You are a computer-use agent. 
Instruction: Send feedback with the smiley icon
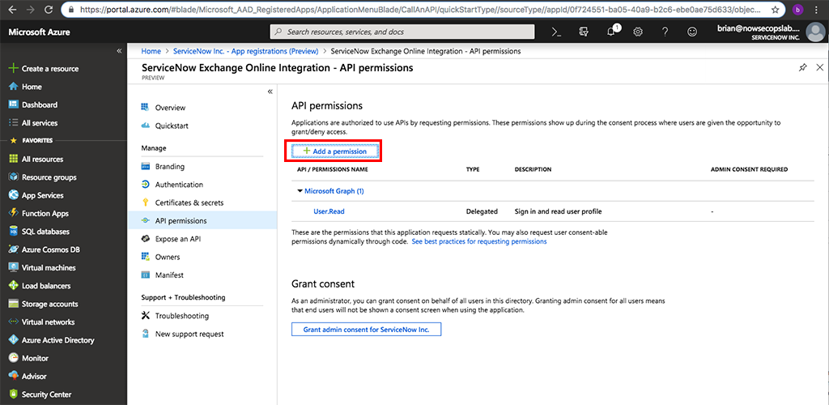point(692,32)
